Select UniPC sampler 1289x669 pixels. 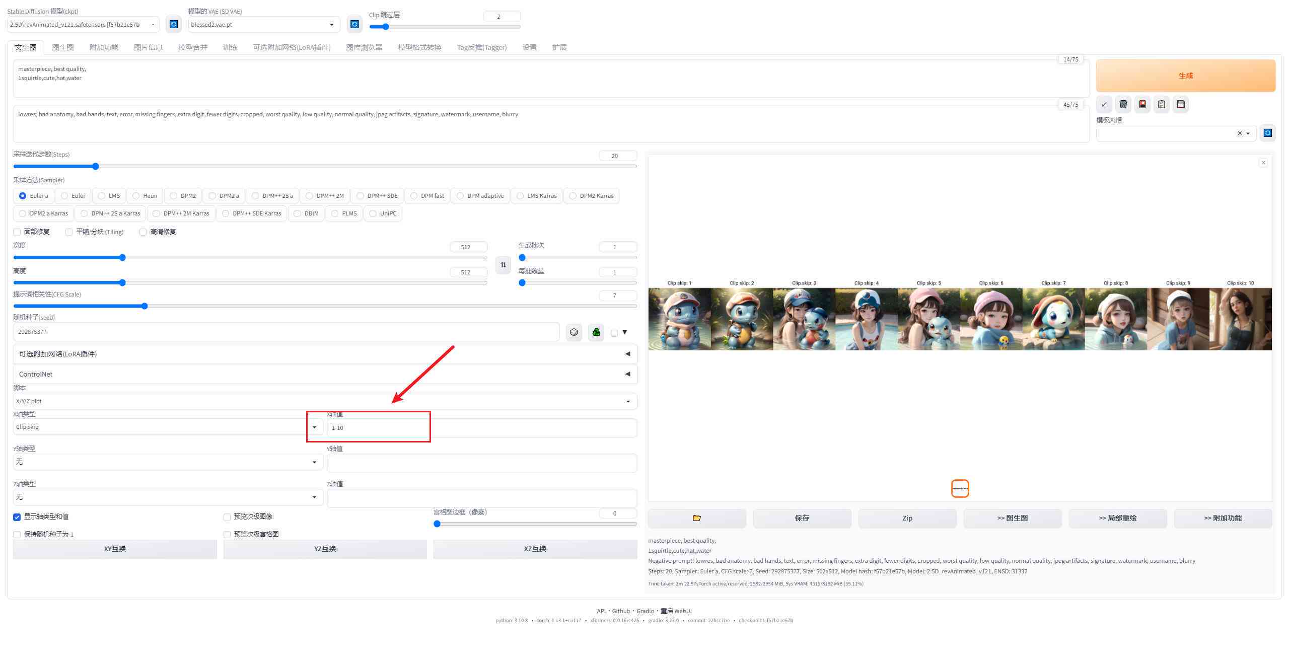[x=383, y=213]
